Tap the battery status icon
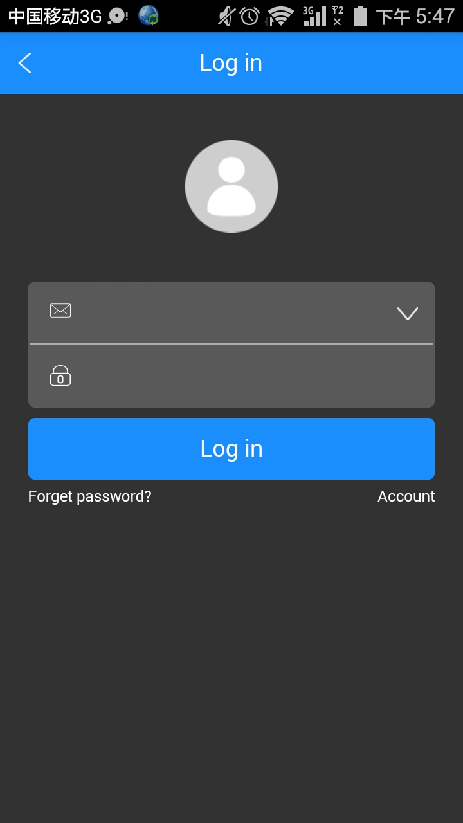 point(360,16)
